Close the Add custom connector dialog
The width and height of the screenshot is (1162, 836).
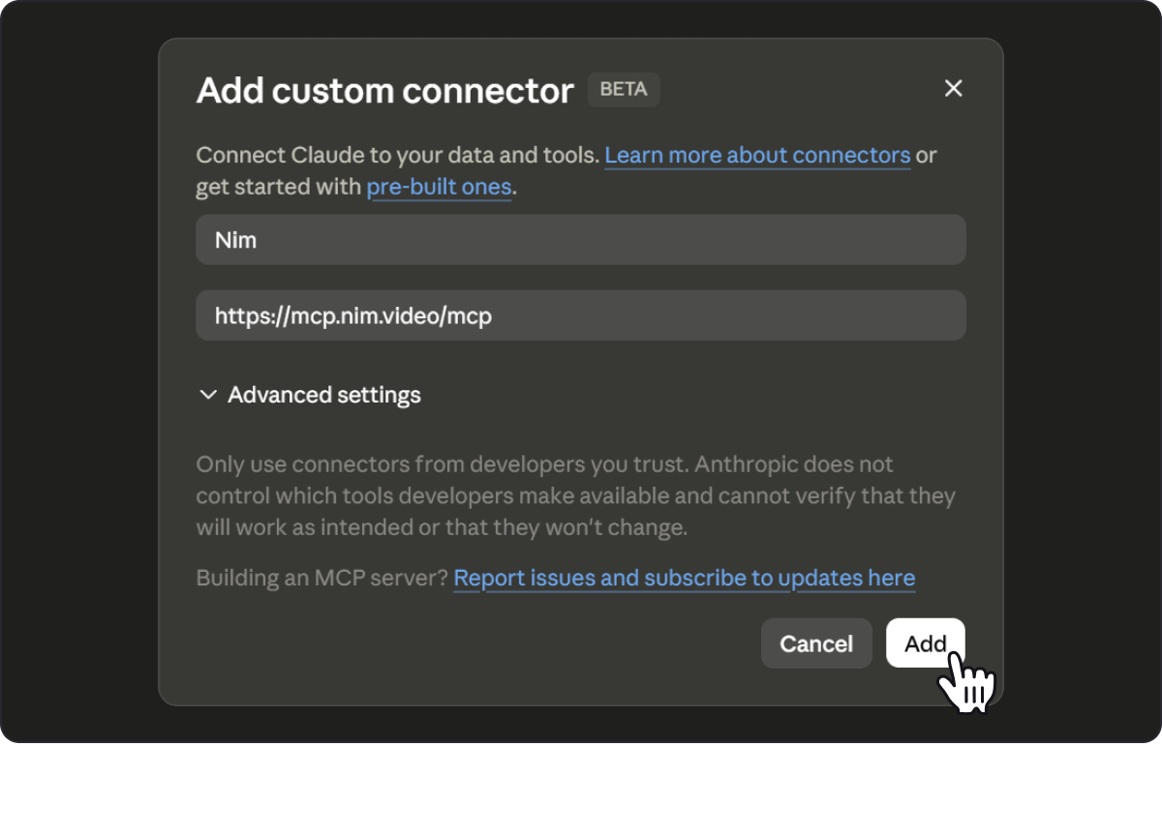tap(954, 88)
